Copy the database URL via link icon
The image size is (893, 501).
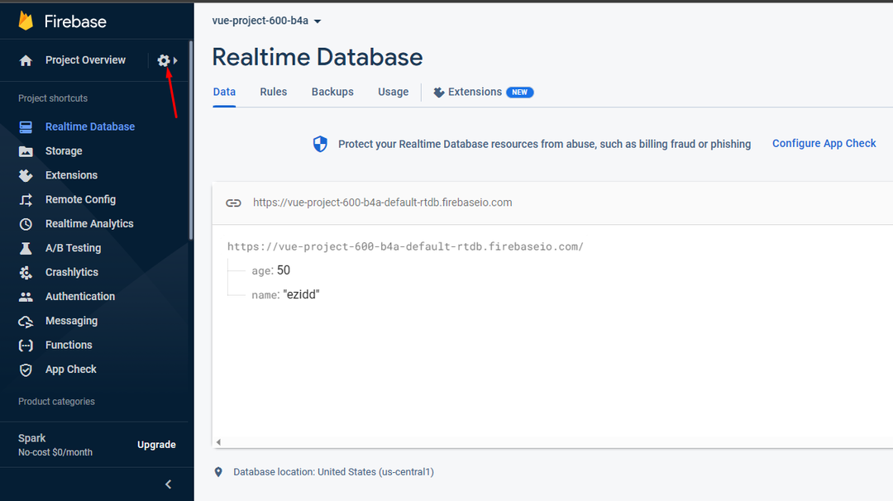[233, 203]
